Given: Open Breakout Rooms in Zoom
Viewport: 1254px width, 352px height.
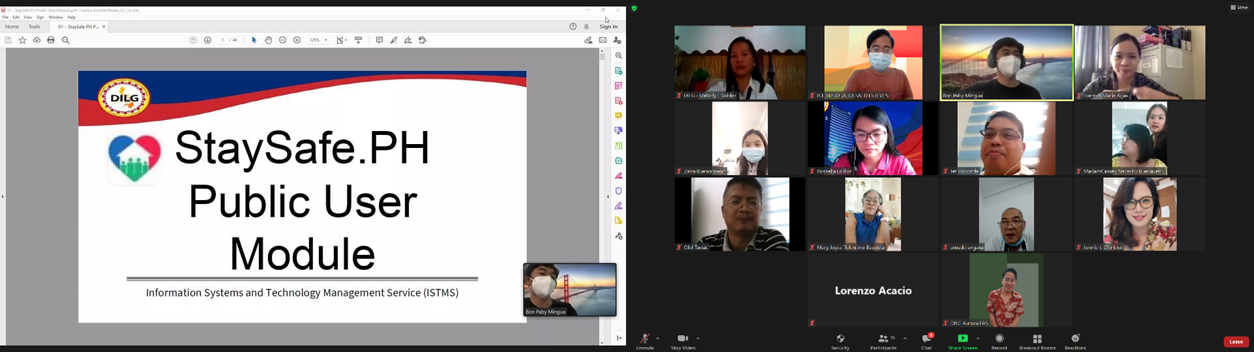Looking at the screenshot, I should 1037,341.
